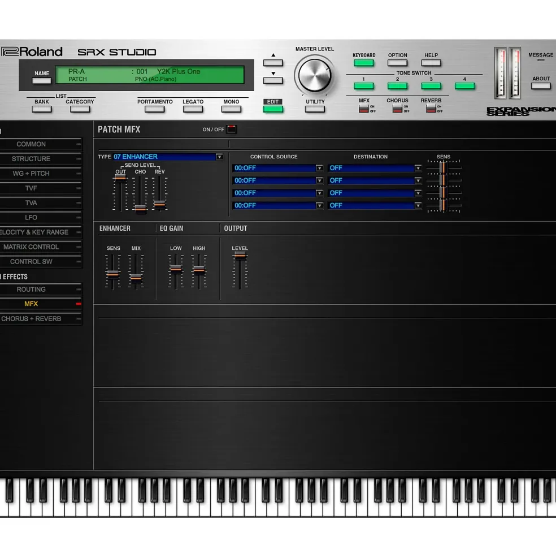Open the WG + Pitch edit page
The image size is (556, 557).
(41, 174)
